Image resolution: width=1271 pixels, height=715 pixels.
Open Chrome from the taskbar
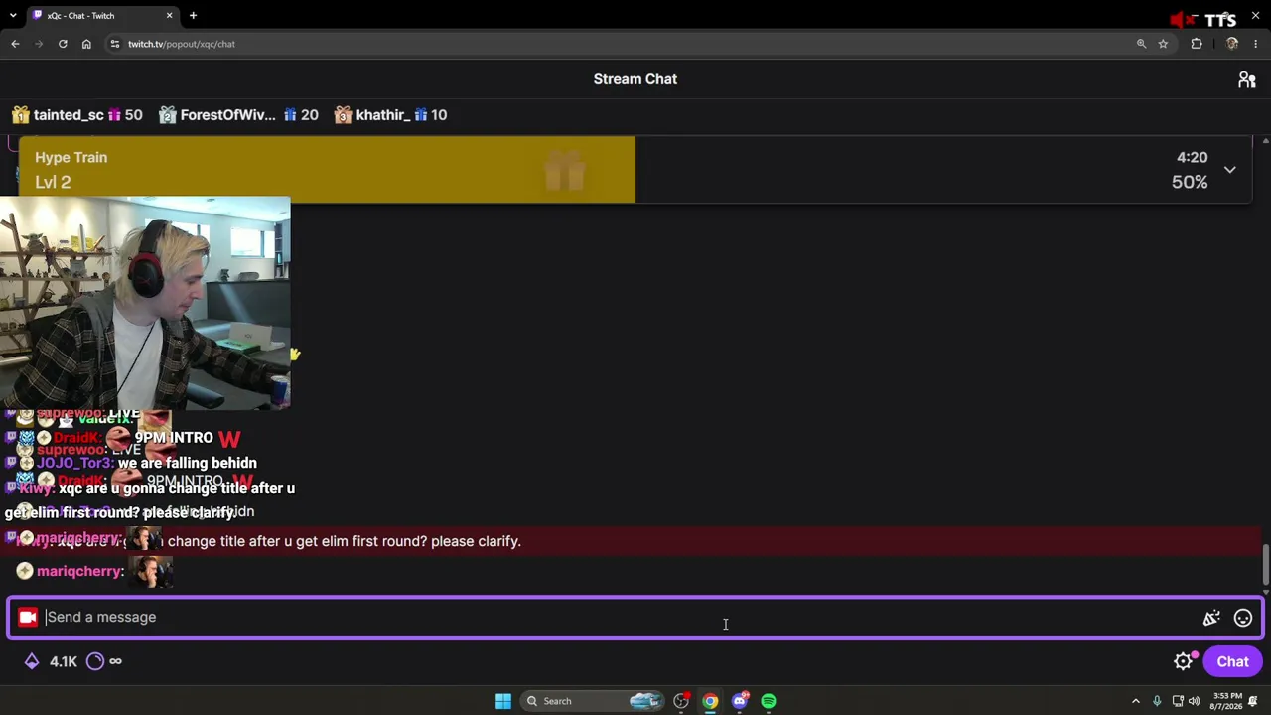point(710,701)
